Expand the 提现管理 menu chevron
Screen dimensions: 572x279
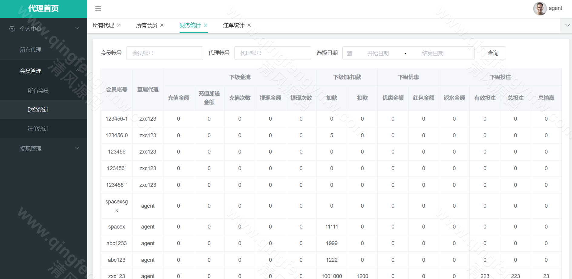77,148
